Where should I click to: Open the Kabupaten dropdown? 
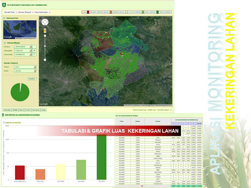point(23,51)
